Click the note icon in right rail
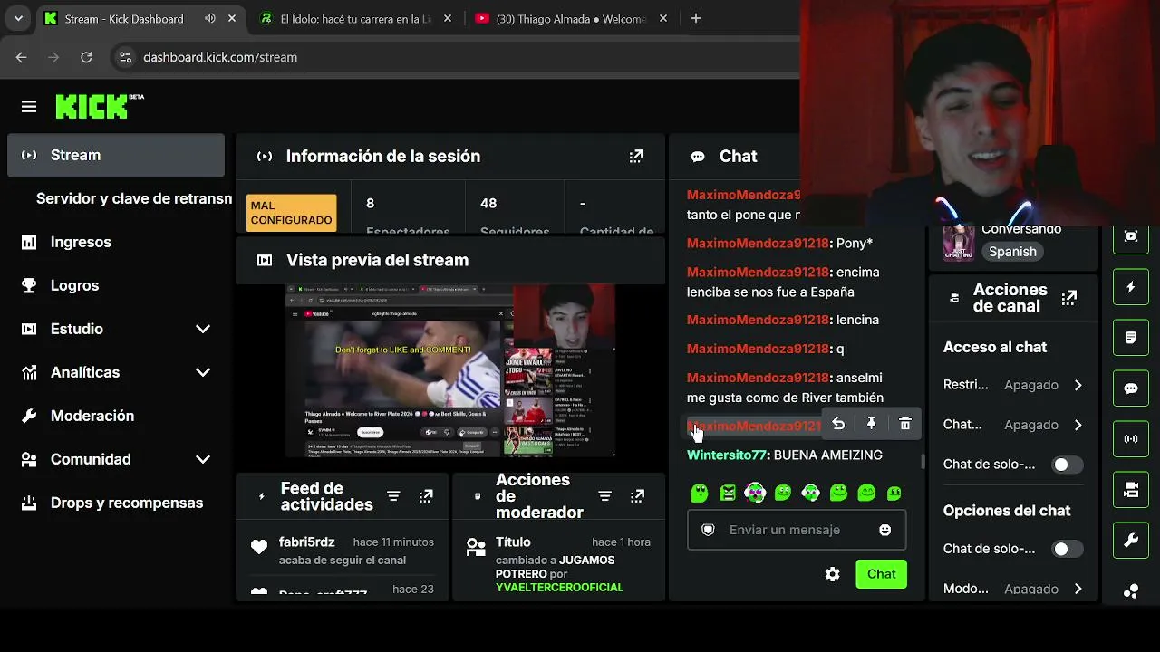The image size is (1160, 652). pyautogui.click(x=1130, y=338)
